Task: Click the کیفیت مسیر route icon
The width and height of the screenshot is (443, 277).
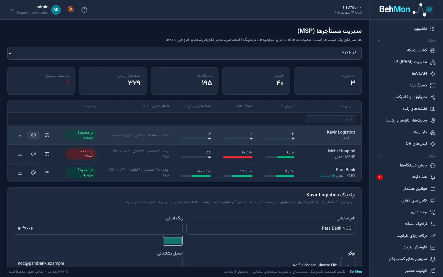Action: 433,271
